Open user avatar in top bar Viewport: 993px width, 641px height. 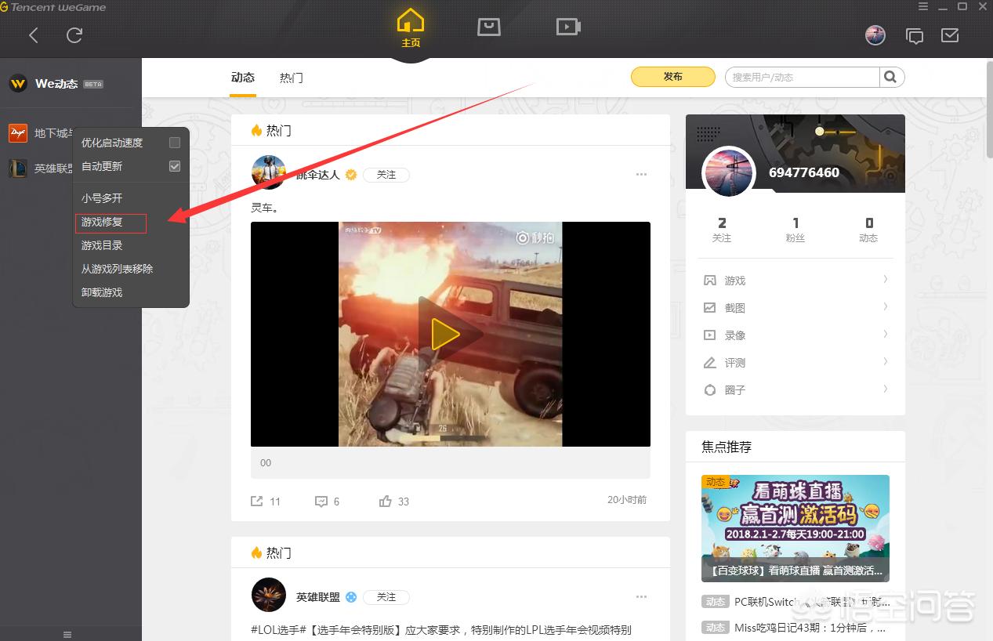pos(875,35)
